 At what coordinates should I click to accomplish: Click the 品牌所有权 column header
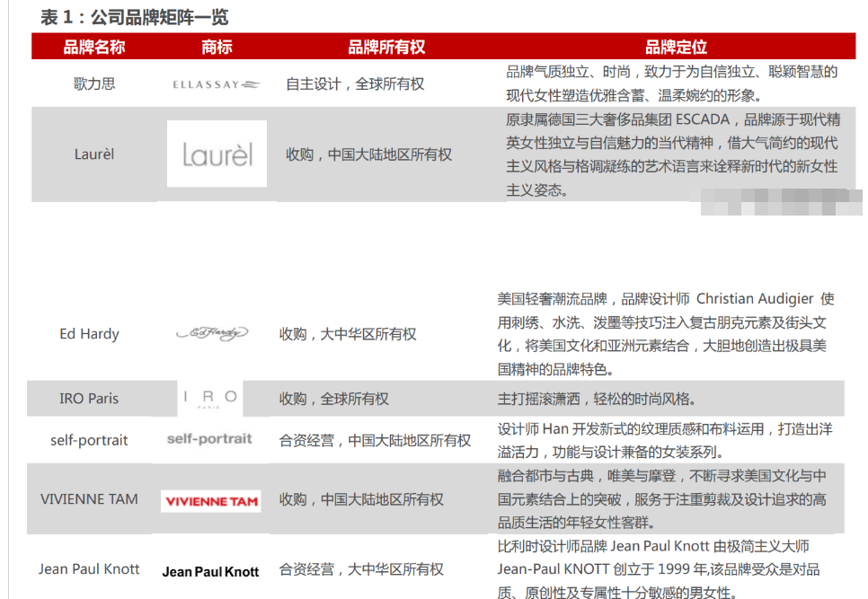(x=386, y=47)
